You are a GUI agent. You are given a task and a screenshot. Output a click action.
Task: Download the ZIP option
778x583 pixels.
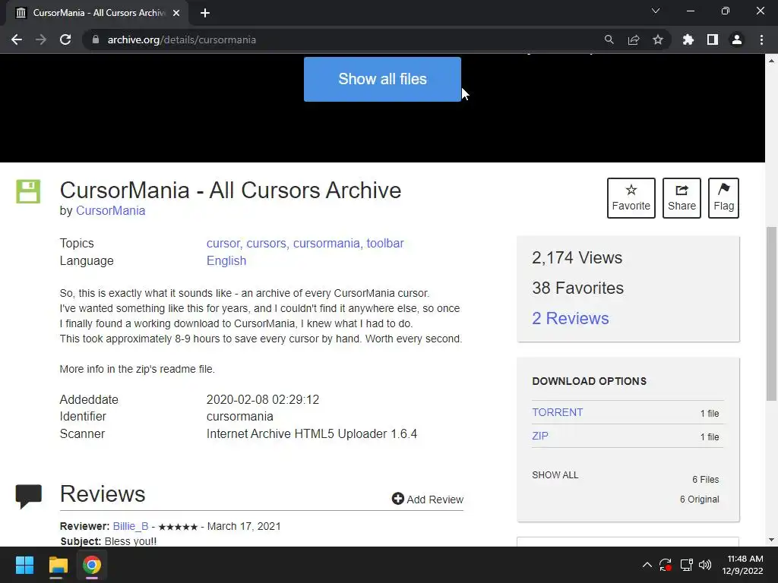[x=540, y=436]
